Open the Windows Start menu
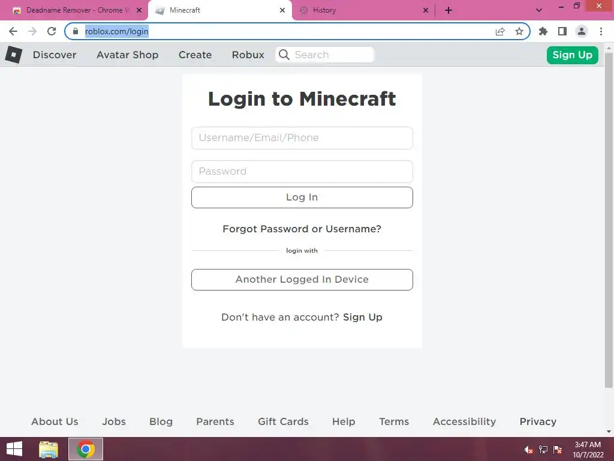The height and width of the screenshot is (461, 614). (x=14, y=449)
